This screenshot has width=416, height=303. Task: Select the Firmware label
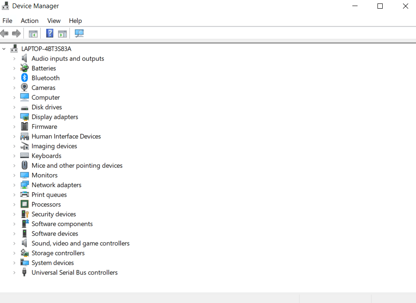tap(44, 127)
